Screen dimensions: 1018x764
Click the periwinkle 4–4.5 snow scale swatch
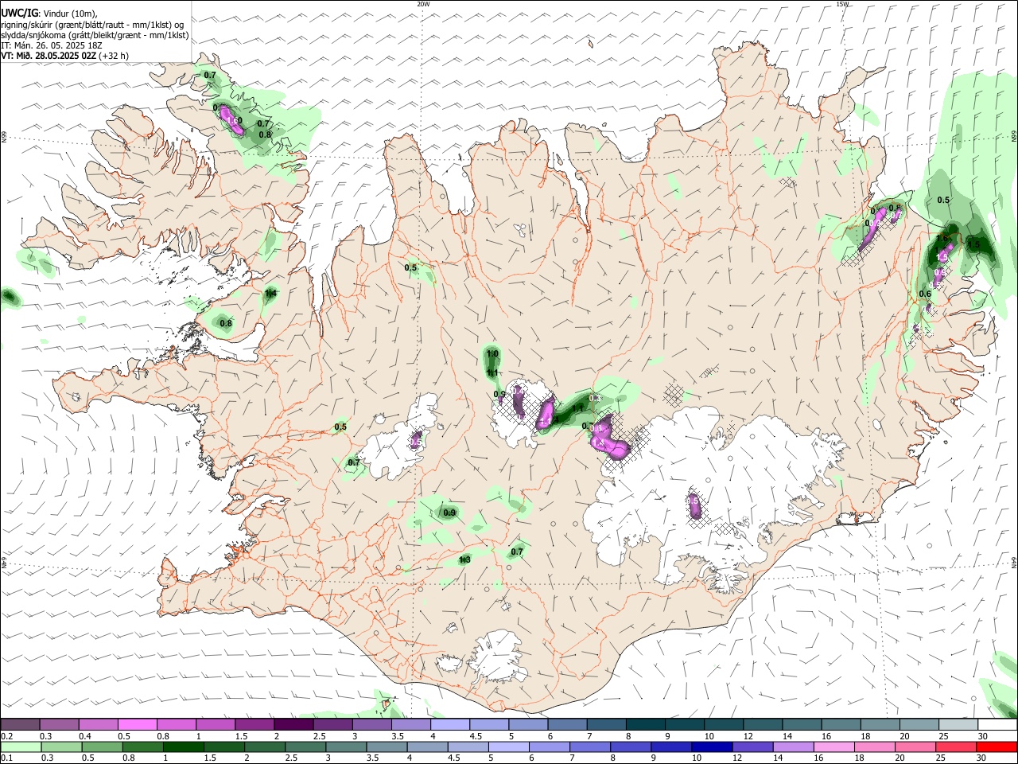pyautogui.click(x=449, y=725)
